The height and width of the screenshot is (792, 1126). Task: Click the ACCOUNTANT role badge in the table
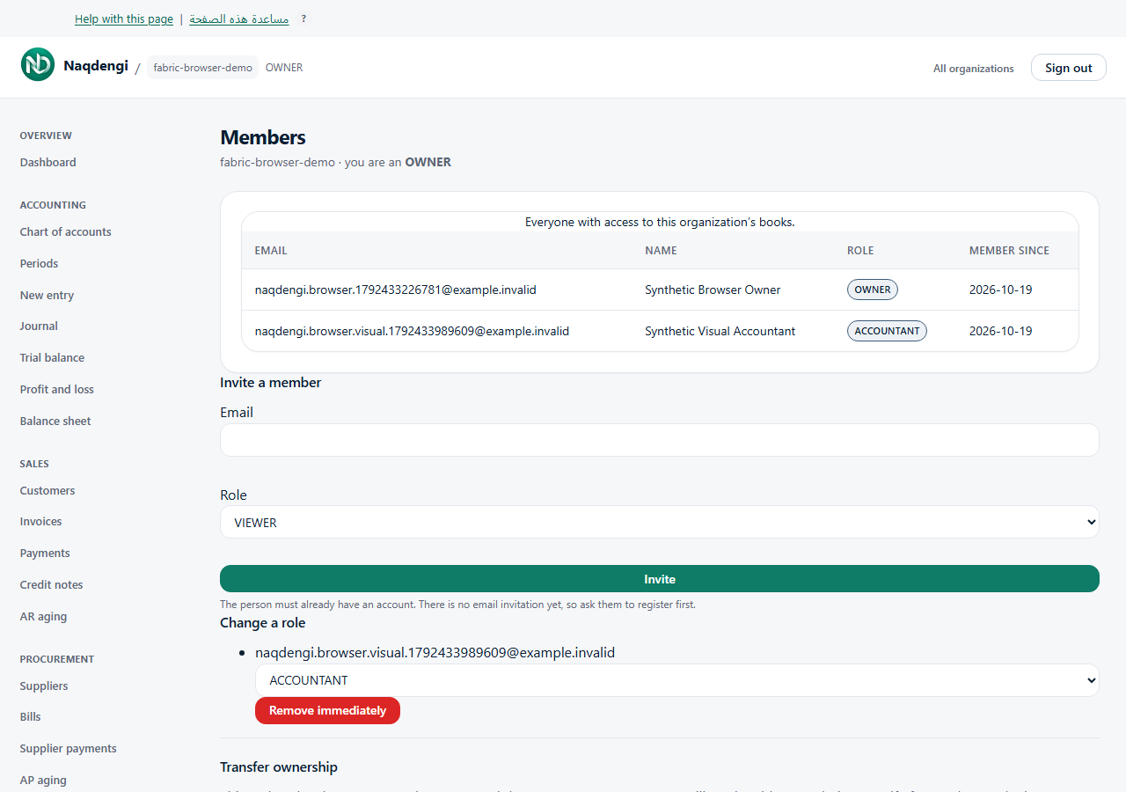[887, 332]
